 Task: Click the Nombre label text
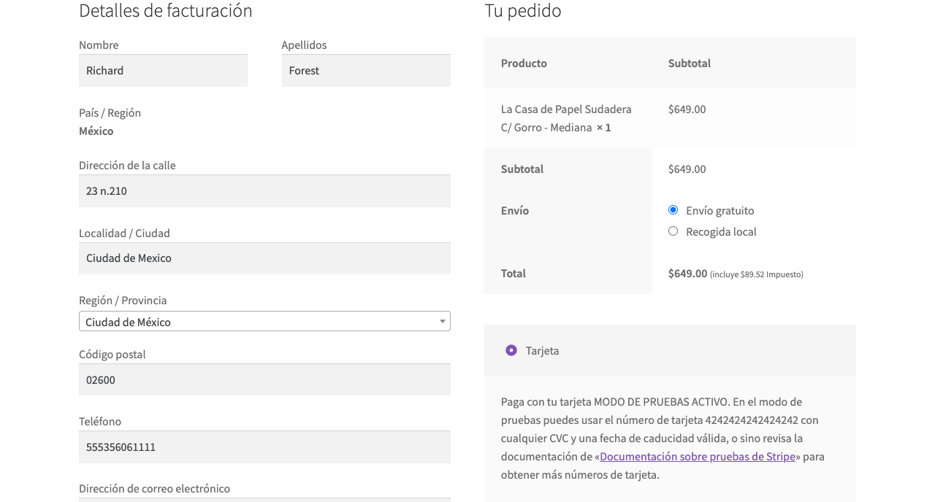99,45
